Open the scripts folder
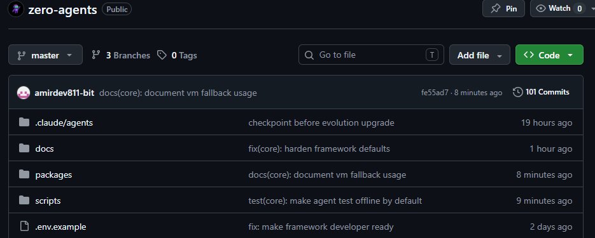This screenshot has width=595, height=238. coord(48,201)
